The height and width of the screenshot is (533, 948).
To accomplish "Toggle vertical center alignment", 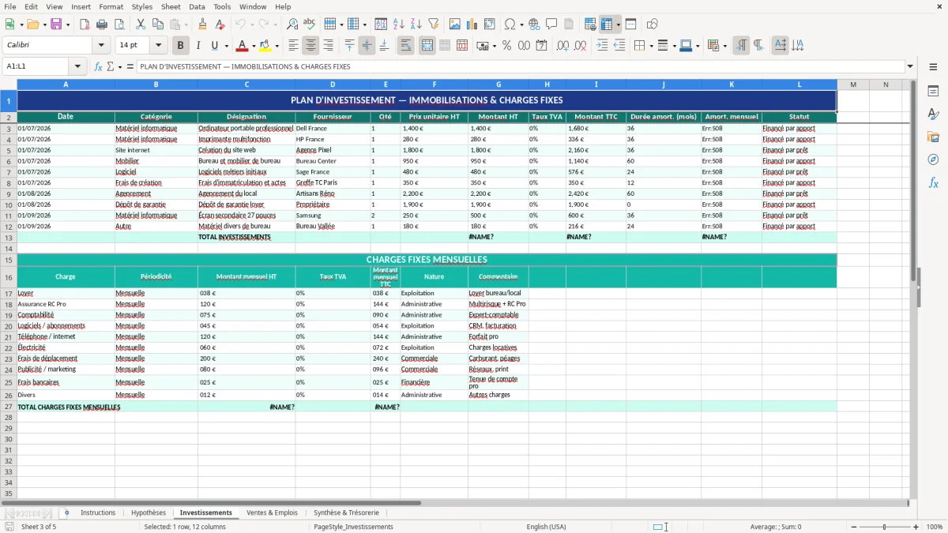I will [367, 46].
